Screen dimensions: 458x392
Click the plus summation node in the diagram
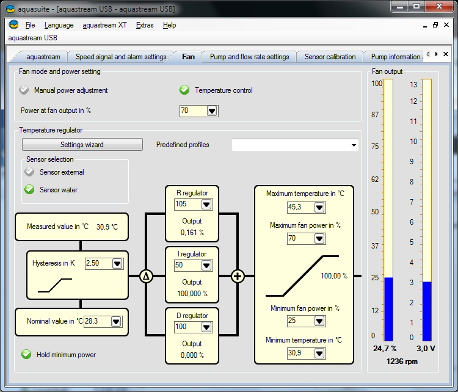[x=238, y=276]
